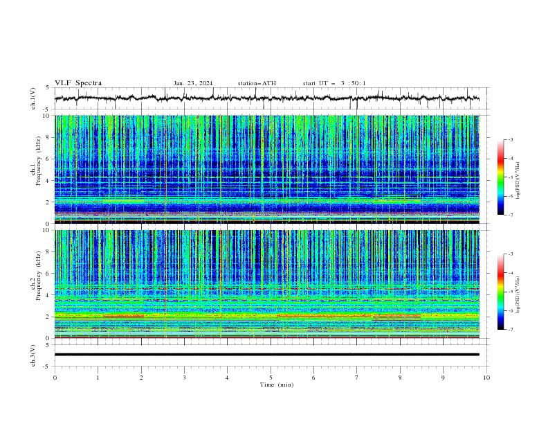
Task: Click the "start UT = 3 :50: 1" text
Action: [x=334, y=83]
